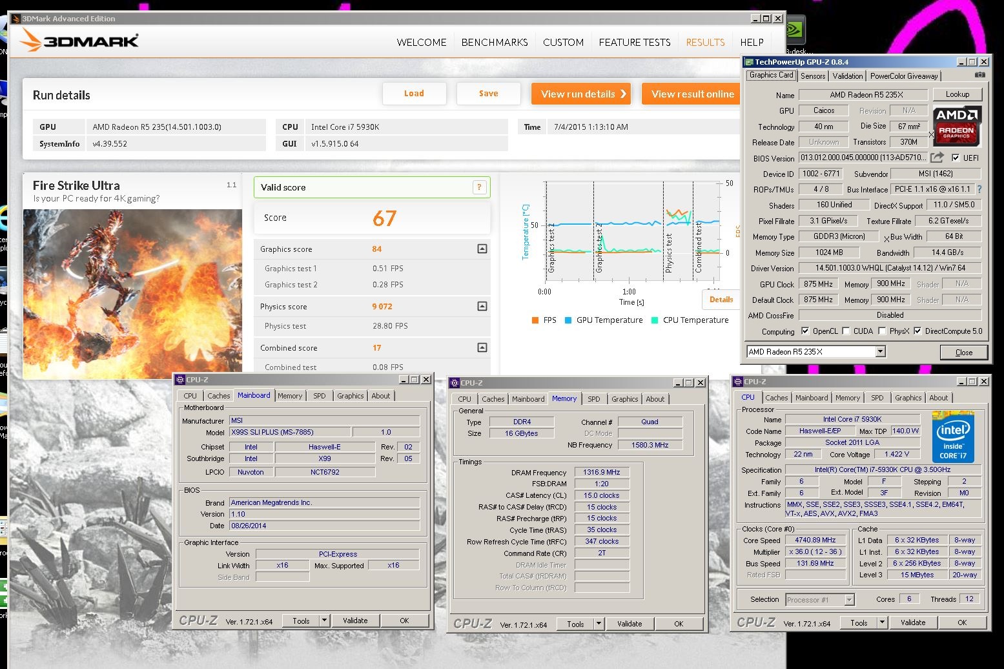Image resolution: width=1004 pixels, height=669 pixels.
Task: Collapse the Graphics score section
Action: pyautogui.click(x=482, y=249)
